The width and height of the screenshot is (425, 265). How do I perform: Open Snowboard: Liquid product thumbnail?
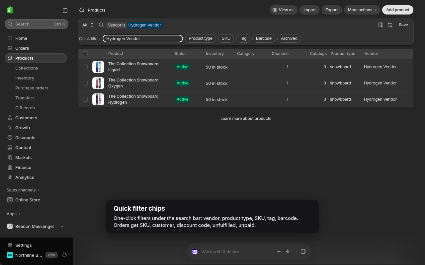click(98, 67)
